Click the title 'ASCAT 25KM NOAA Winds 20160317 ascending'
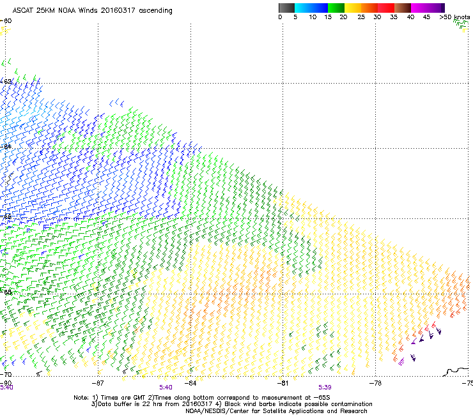Screen dimensions: 473x415 pyautogui.click(x=92, y=11)
